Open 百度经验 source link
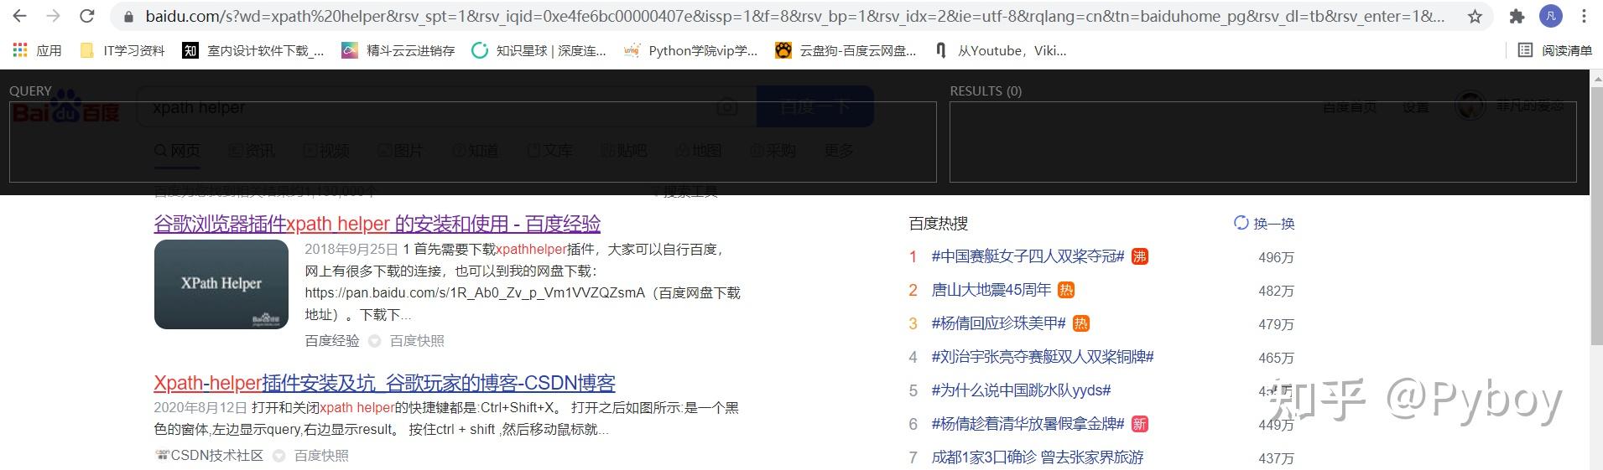This screenshot has height=470, width=1603. [x=332, y=341]
